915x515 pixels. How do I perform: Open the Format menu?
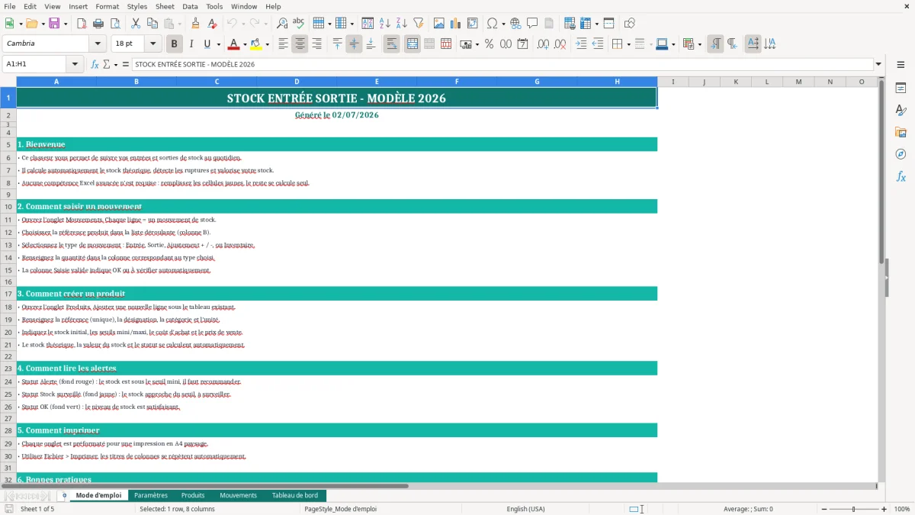point(107,6)
